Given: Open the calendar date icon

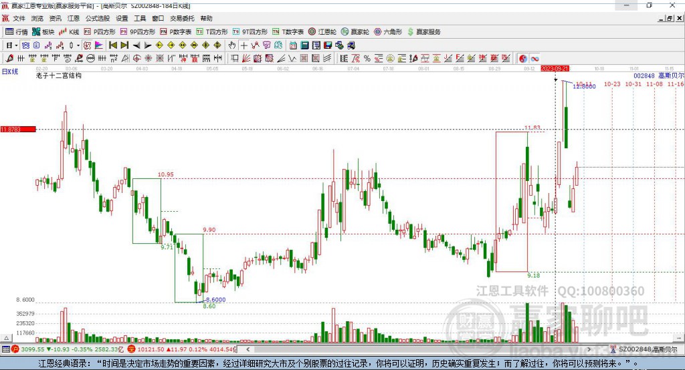Looking at the screenshot, I should [293, 45].
